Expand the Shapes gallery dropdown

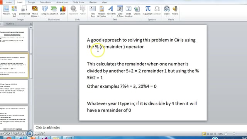(x=45, y=16)
